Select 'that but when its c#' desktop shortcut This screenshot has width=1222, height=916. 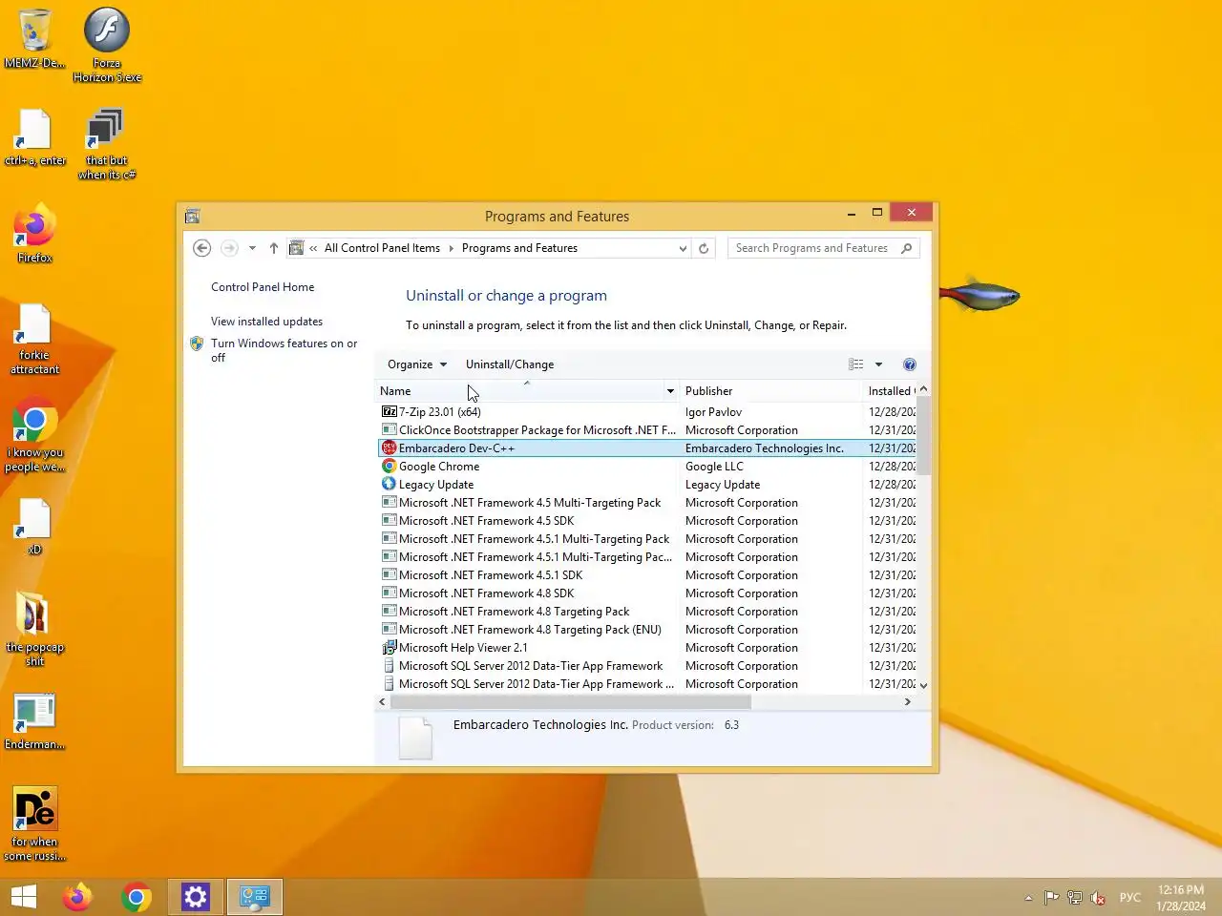pos(107,143)
